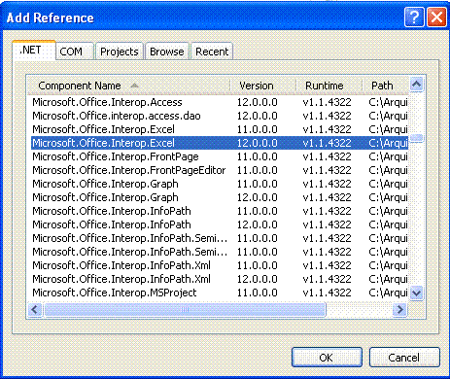Select Microsoft.Office.interop.access.dao row
The image size is (450, 379).
pyautogui.click(x=220, y=116)
